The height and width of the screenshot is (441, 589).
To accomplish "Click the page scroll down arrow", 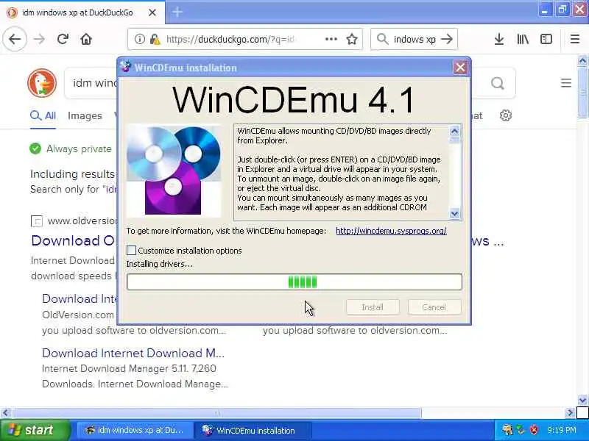I will 582,400.
